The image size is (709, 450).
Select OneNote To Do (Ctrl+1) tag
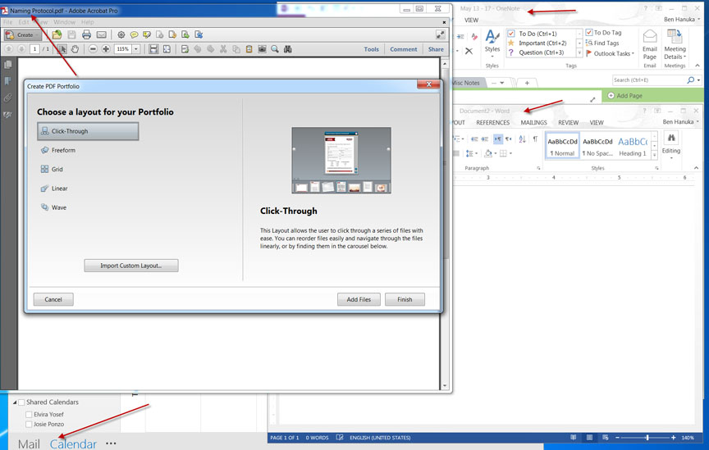tap(542, 34)
